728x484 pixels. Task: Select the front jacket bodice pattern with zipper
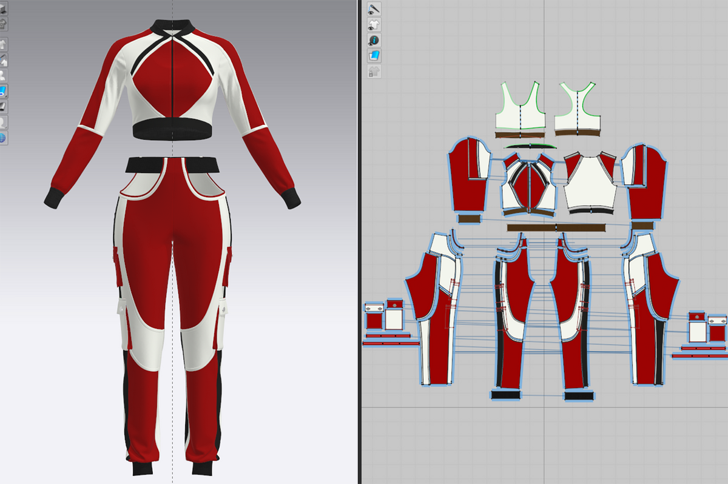528,183
